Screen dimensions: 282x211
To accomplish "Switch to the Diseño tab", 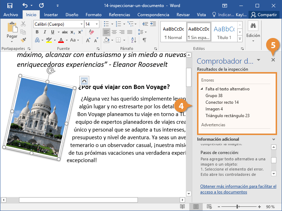I will point(72,15).
